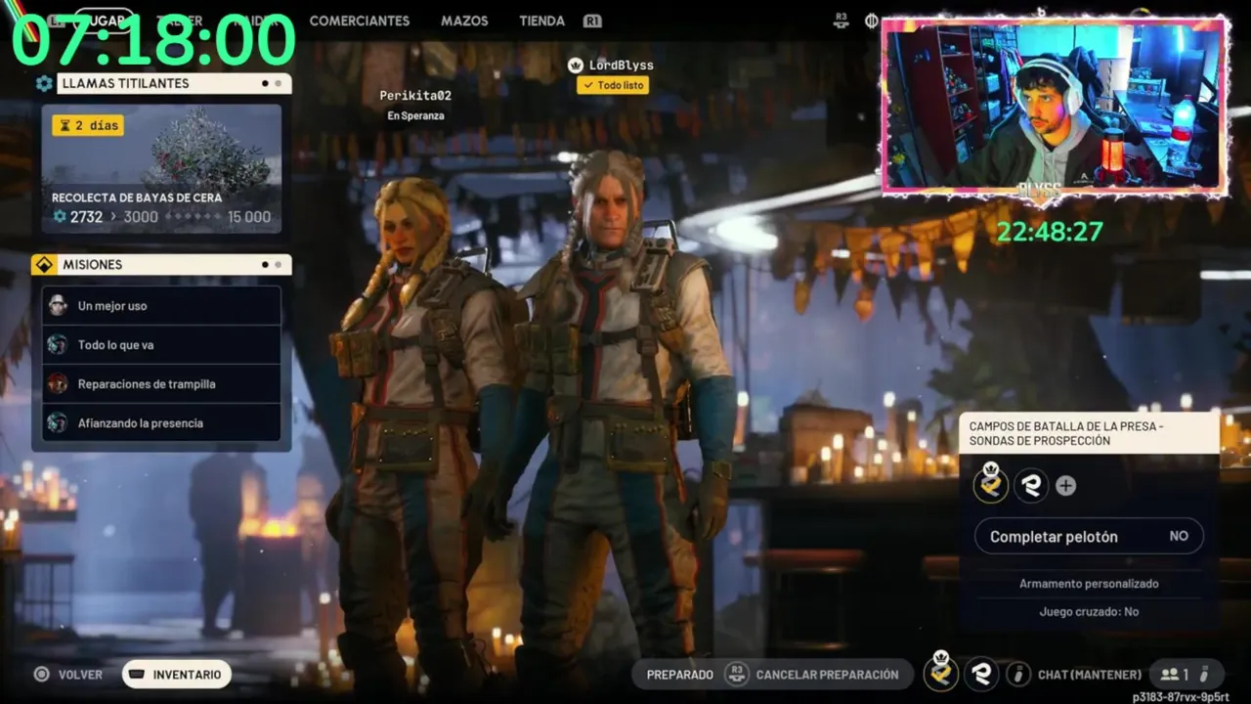1251x704 pixels.
Task: Click the R1 next-tab button icon
Action: click(592, 21)
